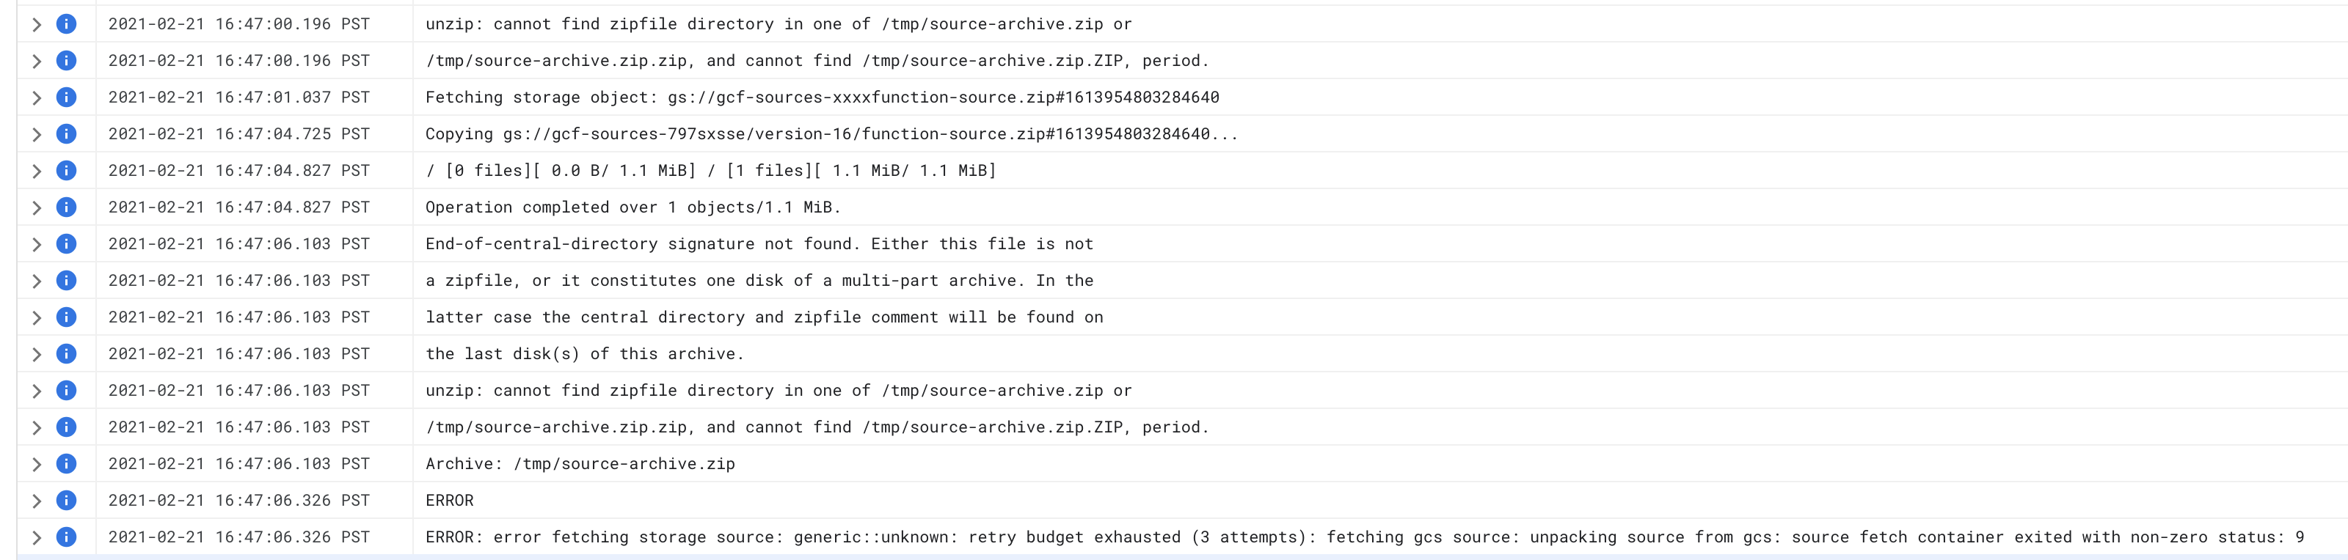Screen dimensions: 2348x560
Task: Expand the 'Archive: /tmp/source-archive.zip' log line
Action: click(x=37, y=463)
